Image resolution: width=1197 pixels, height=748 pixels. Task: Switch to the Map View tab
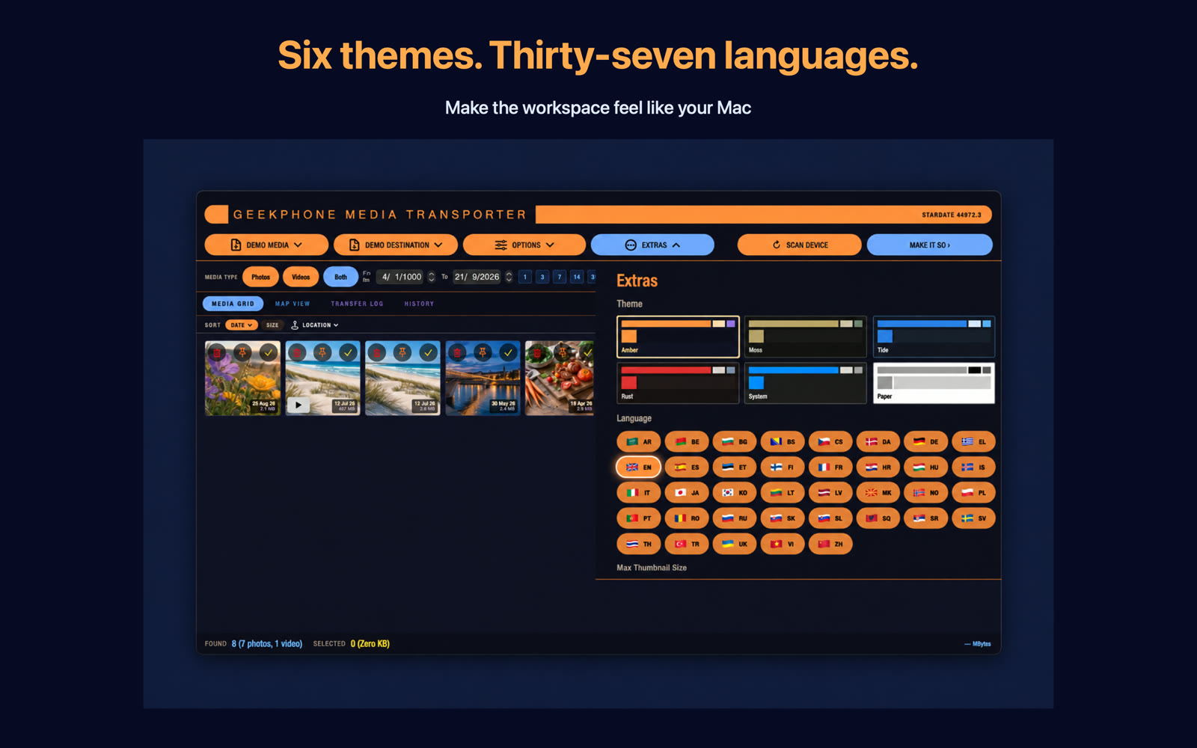pos(293,304)
